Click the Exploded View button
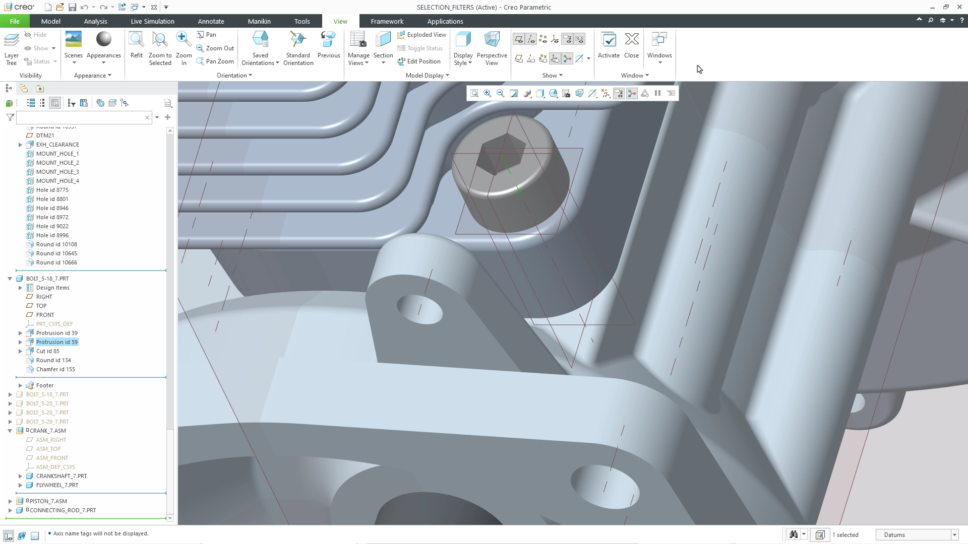Image resolution: width=968 pixels, height=544 pixels. click(x=421, y=35)
